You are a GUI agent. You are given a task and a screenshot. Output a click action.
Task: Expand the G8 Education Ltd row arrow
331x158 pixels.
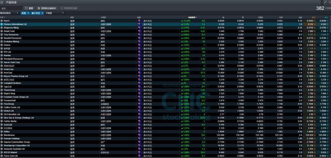click(2, 114)
